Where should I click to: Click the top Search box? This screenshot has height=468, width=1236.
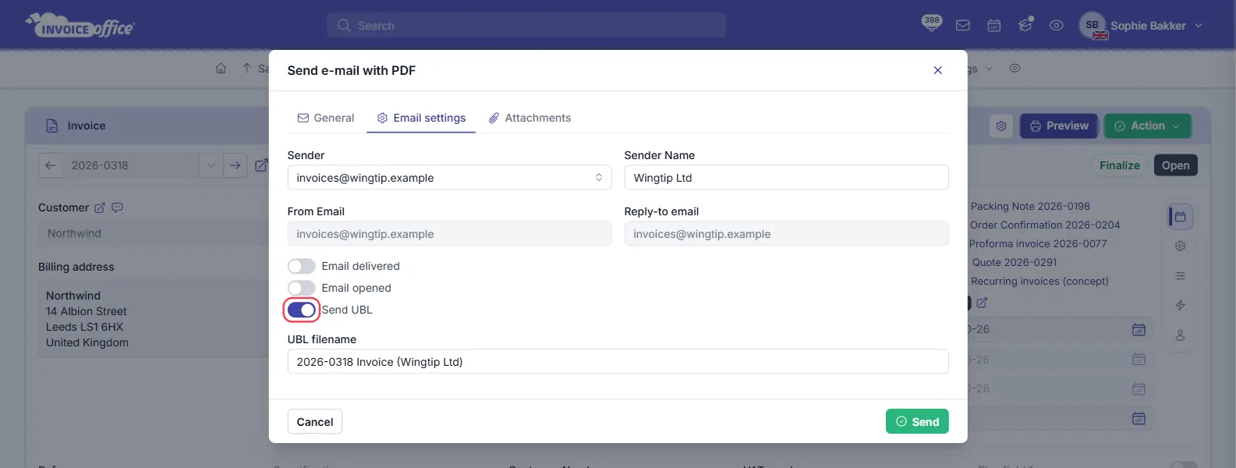point(526,25)
